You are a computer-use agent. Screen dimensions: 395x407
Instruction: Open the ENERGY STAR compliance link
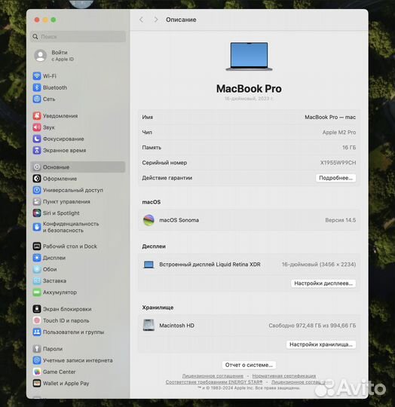214,382
